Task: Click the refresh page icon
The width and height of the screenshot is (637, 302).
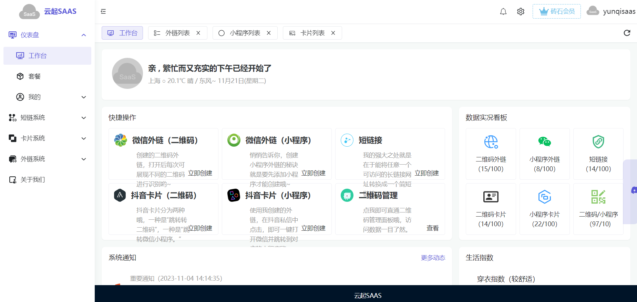Action: coord(627,33)
